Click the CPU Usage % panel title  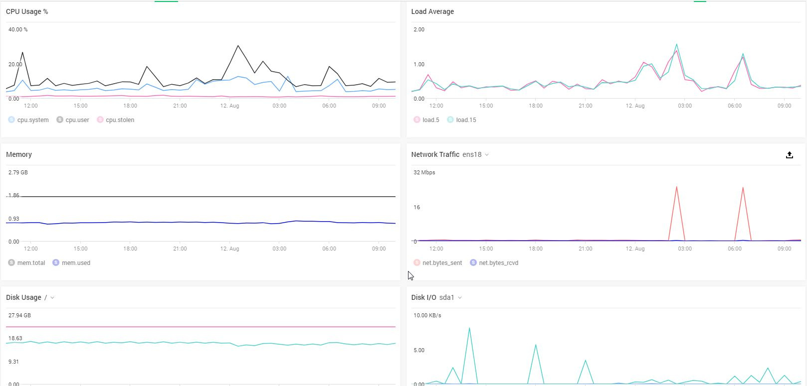tap(27, 11)
